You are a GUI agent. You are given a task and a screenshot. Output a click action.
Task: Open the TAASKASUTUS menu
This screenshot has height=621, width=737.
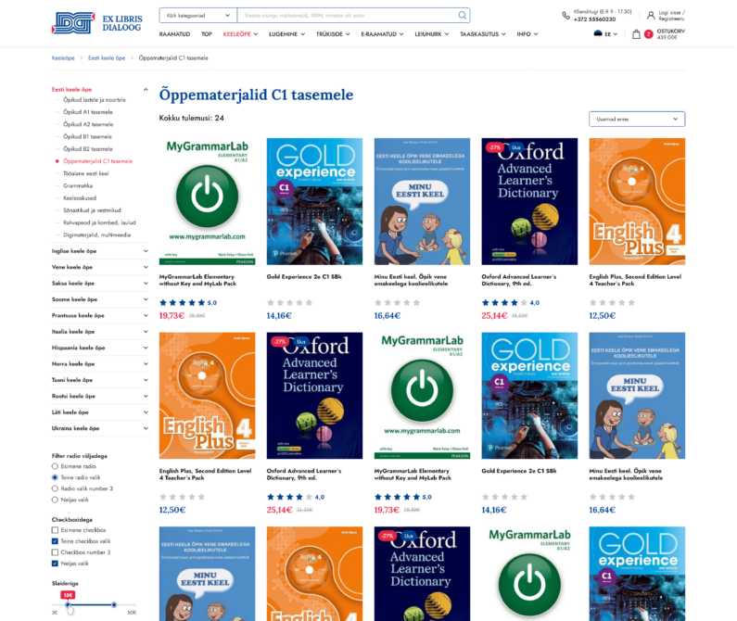point(483,34)
